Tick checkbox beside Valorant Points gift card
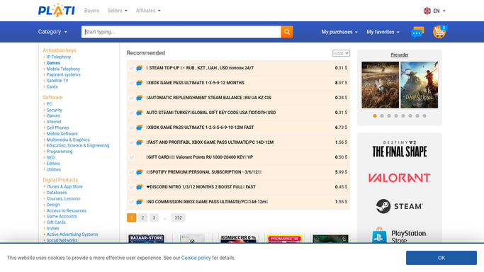 (x=132, y=157)
